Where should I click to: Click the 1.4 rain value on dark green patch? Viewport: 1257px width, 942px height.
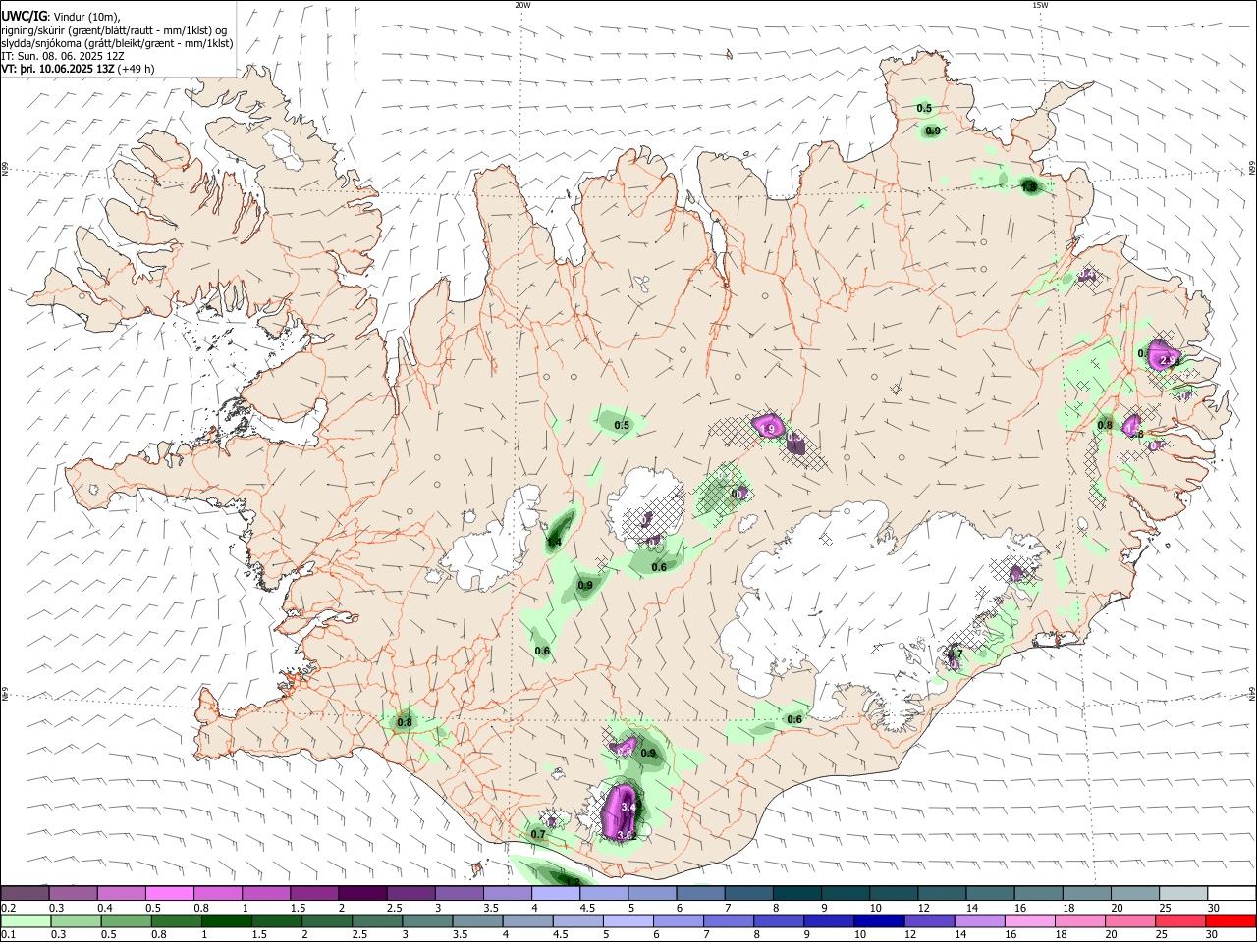click(x=554, y=542)
